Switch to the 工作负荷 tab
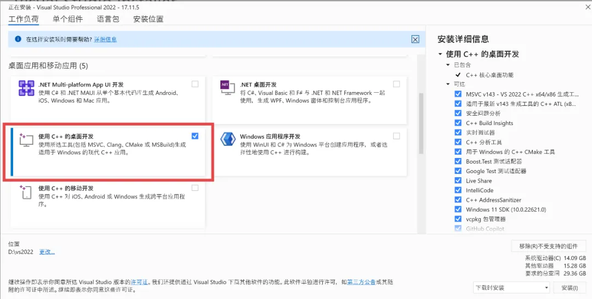The image size is (592, 299). coord(24,19)
